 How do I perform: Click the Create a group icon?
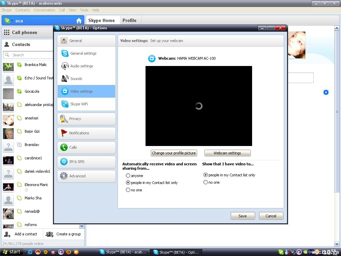tap(50, 234)
